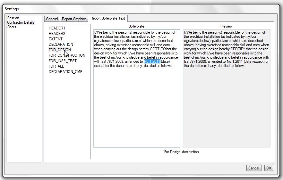Open the About settings entry
This screenshot has height=180, width=283.
pos(12,27)
